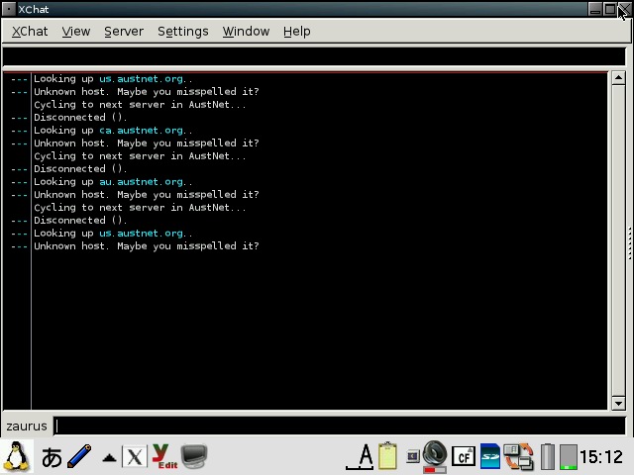Click the clipboard notepad tray icon
The width and height of the screenshot is (634, 475).
tap(387, 456)
